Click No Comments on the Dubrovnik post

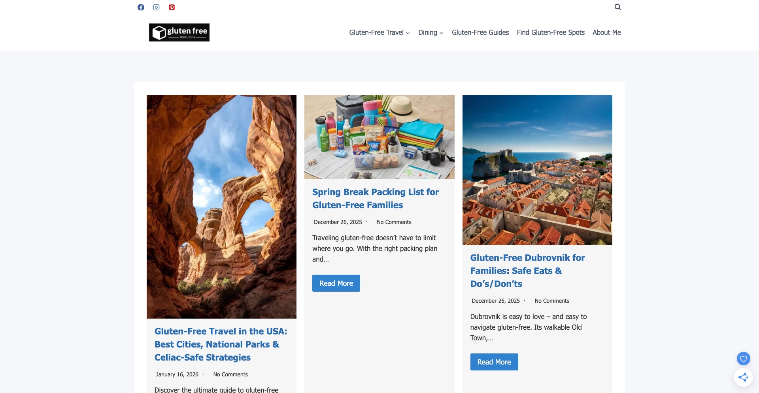551,301
